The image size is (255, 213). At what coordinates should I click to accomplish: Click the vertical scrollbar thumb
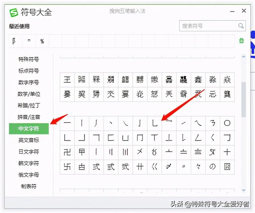[243, 100]
